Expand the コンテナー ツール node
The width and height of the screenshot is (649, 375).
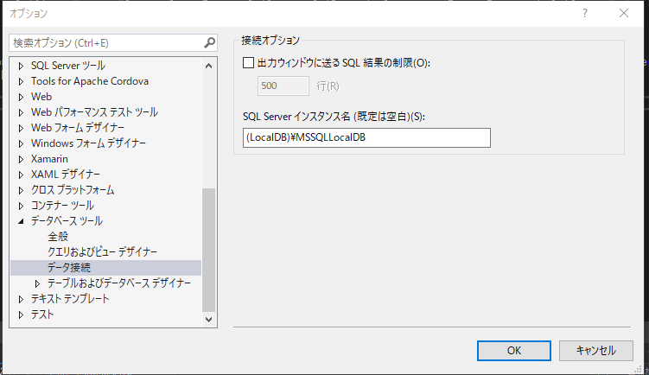(x=21, y=206)
